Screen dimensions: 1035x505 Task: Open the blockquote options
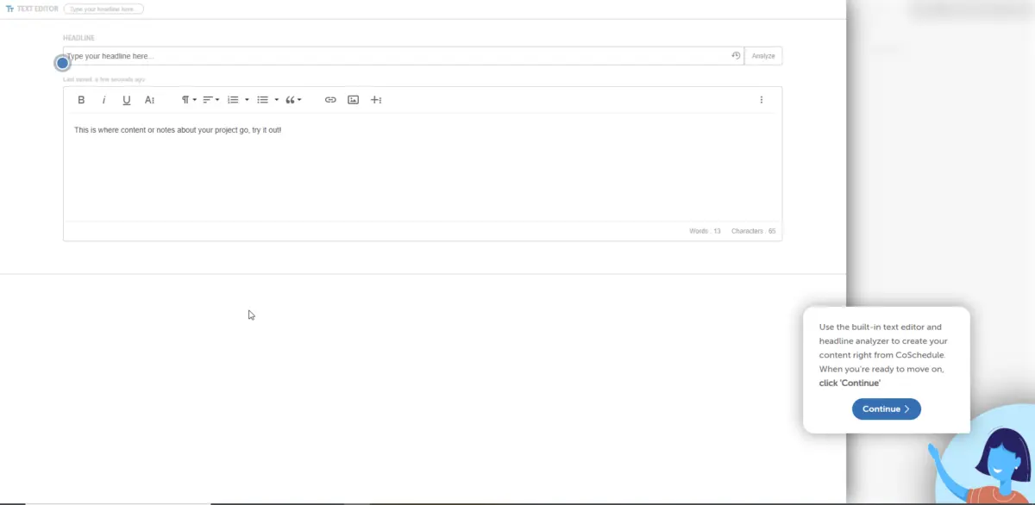293,100
